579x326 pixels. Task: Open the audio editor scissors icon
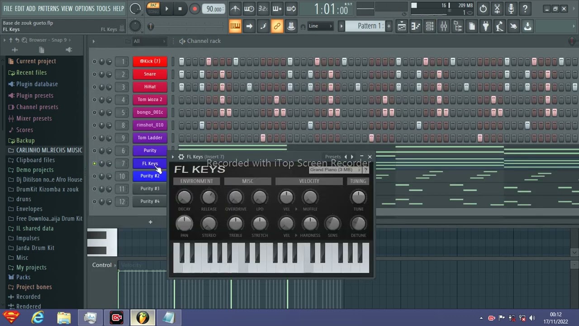497,9
